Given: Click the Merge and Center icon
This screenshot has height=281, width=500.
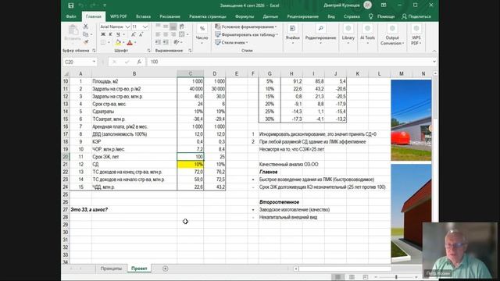Looking at the screenshot, I should pyautogui.click(x=182, y=34).
